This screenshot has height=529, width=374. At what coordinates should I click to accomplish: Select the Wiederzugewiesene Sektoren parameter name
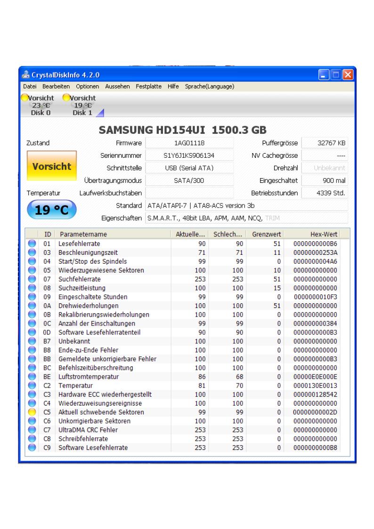click(101, 270)
